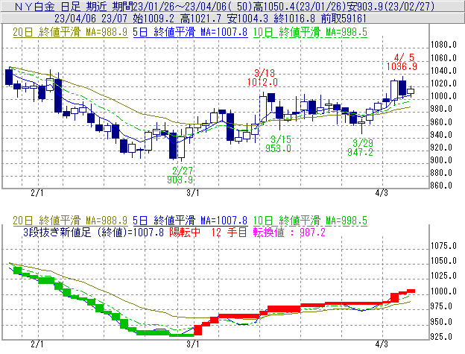Image resolution: width=465 pixels, height=354 pixels.
Task: Click the lower chart 3/1 date label
Action: [193, 344]
